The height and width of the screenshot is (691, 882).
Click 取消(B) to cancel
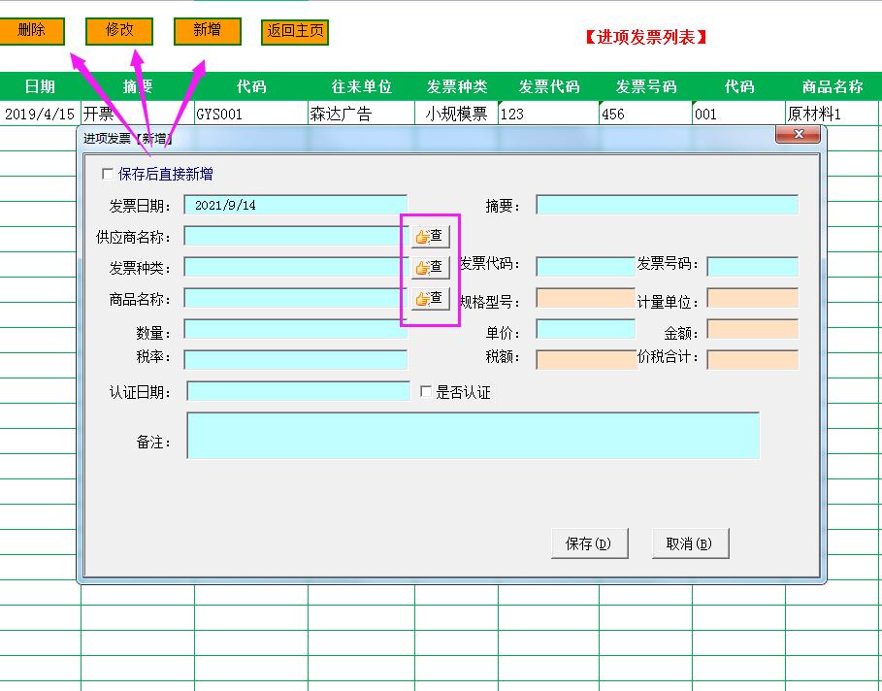click(x=690, y=543)
